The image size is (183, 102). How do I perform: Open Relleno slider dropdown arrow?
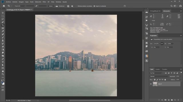pos(181,80)
